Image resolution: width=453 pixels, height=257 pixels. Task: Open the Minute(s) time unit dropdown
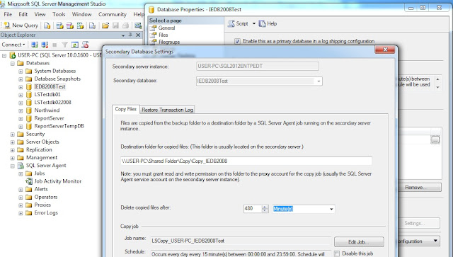[x=331, y=209]
